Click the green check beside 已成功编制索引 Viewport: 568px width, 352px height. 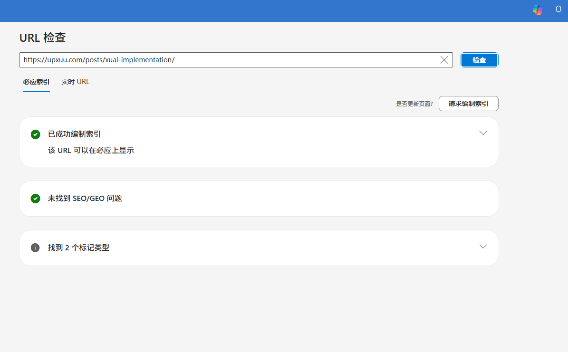point(36,134)
